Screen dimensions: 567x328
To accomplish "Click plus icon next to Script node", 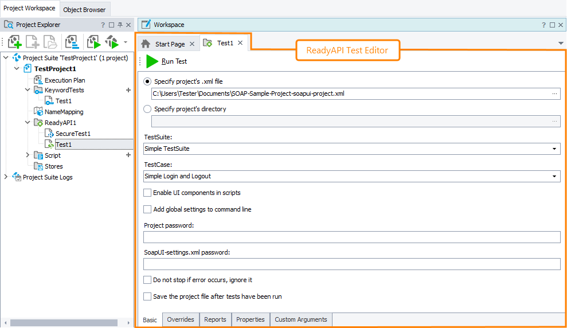I will coord(128,155).
